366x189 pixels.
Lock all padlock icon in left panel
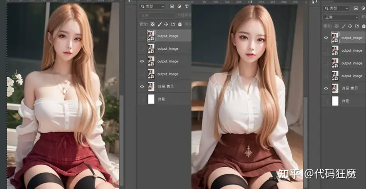[x=180, y=24]
